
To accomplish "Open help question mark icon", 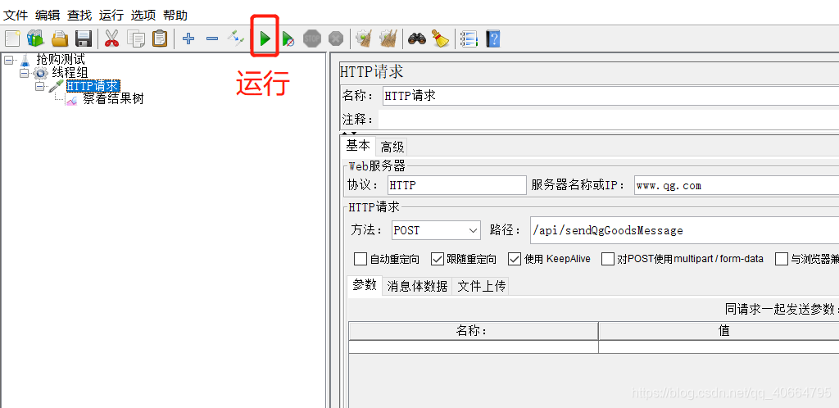I will [x=492, y=39].
